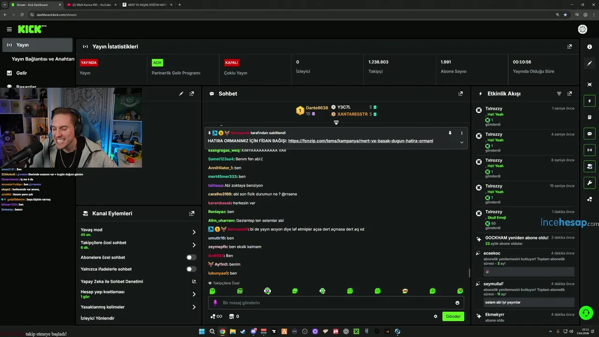Open a new browser tab

180,5
